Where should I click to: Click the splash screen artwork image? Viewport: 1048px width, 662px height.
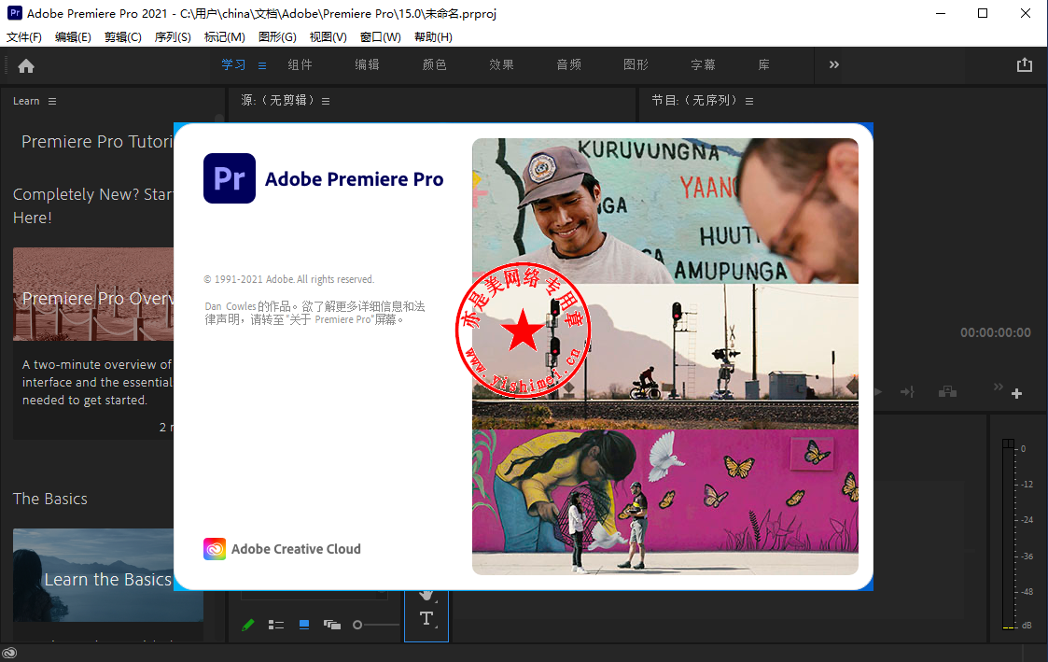pos(665,357)
